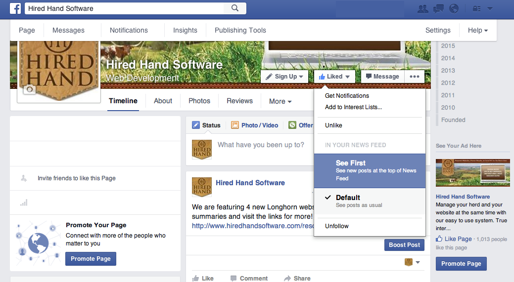514x282 pixels.
Task: Jump to Founded on the timeline
Action: pos(453,120)
